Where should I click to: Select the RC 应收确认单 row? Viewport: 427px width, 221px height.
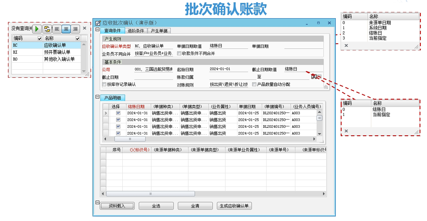(x=46, y=45)
